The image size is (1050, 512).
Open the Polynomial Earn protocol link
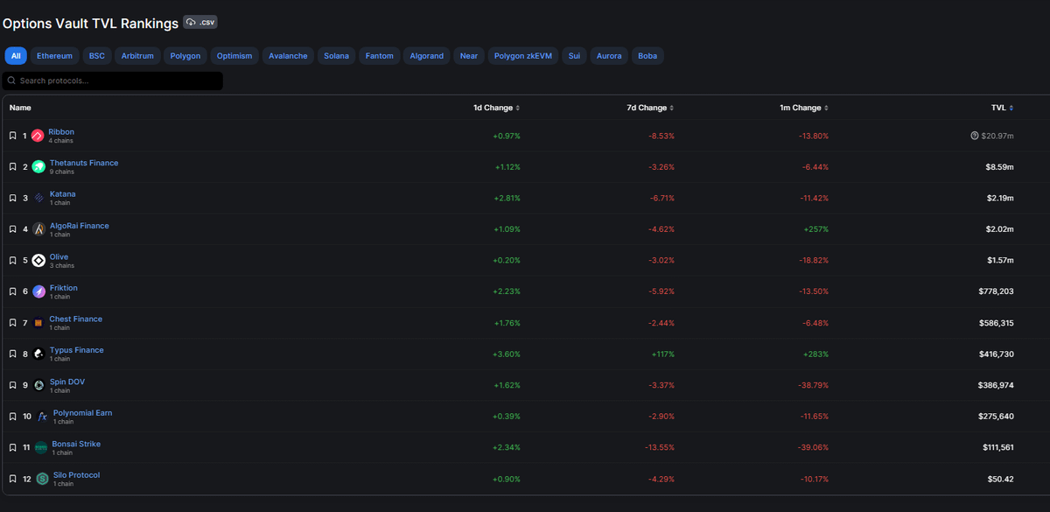82,412
